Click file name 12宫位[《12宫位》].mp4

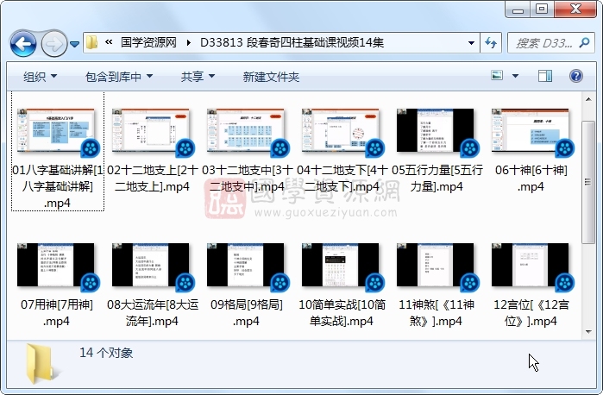point(531,313)
